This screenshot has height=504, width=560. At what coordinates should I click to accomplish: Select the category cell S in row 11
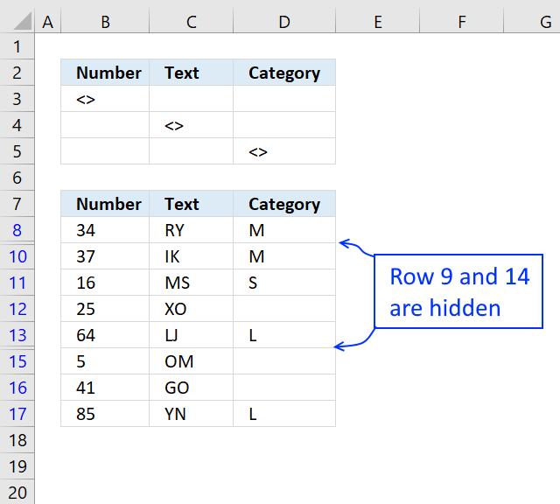284,283
